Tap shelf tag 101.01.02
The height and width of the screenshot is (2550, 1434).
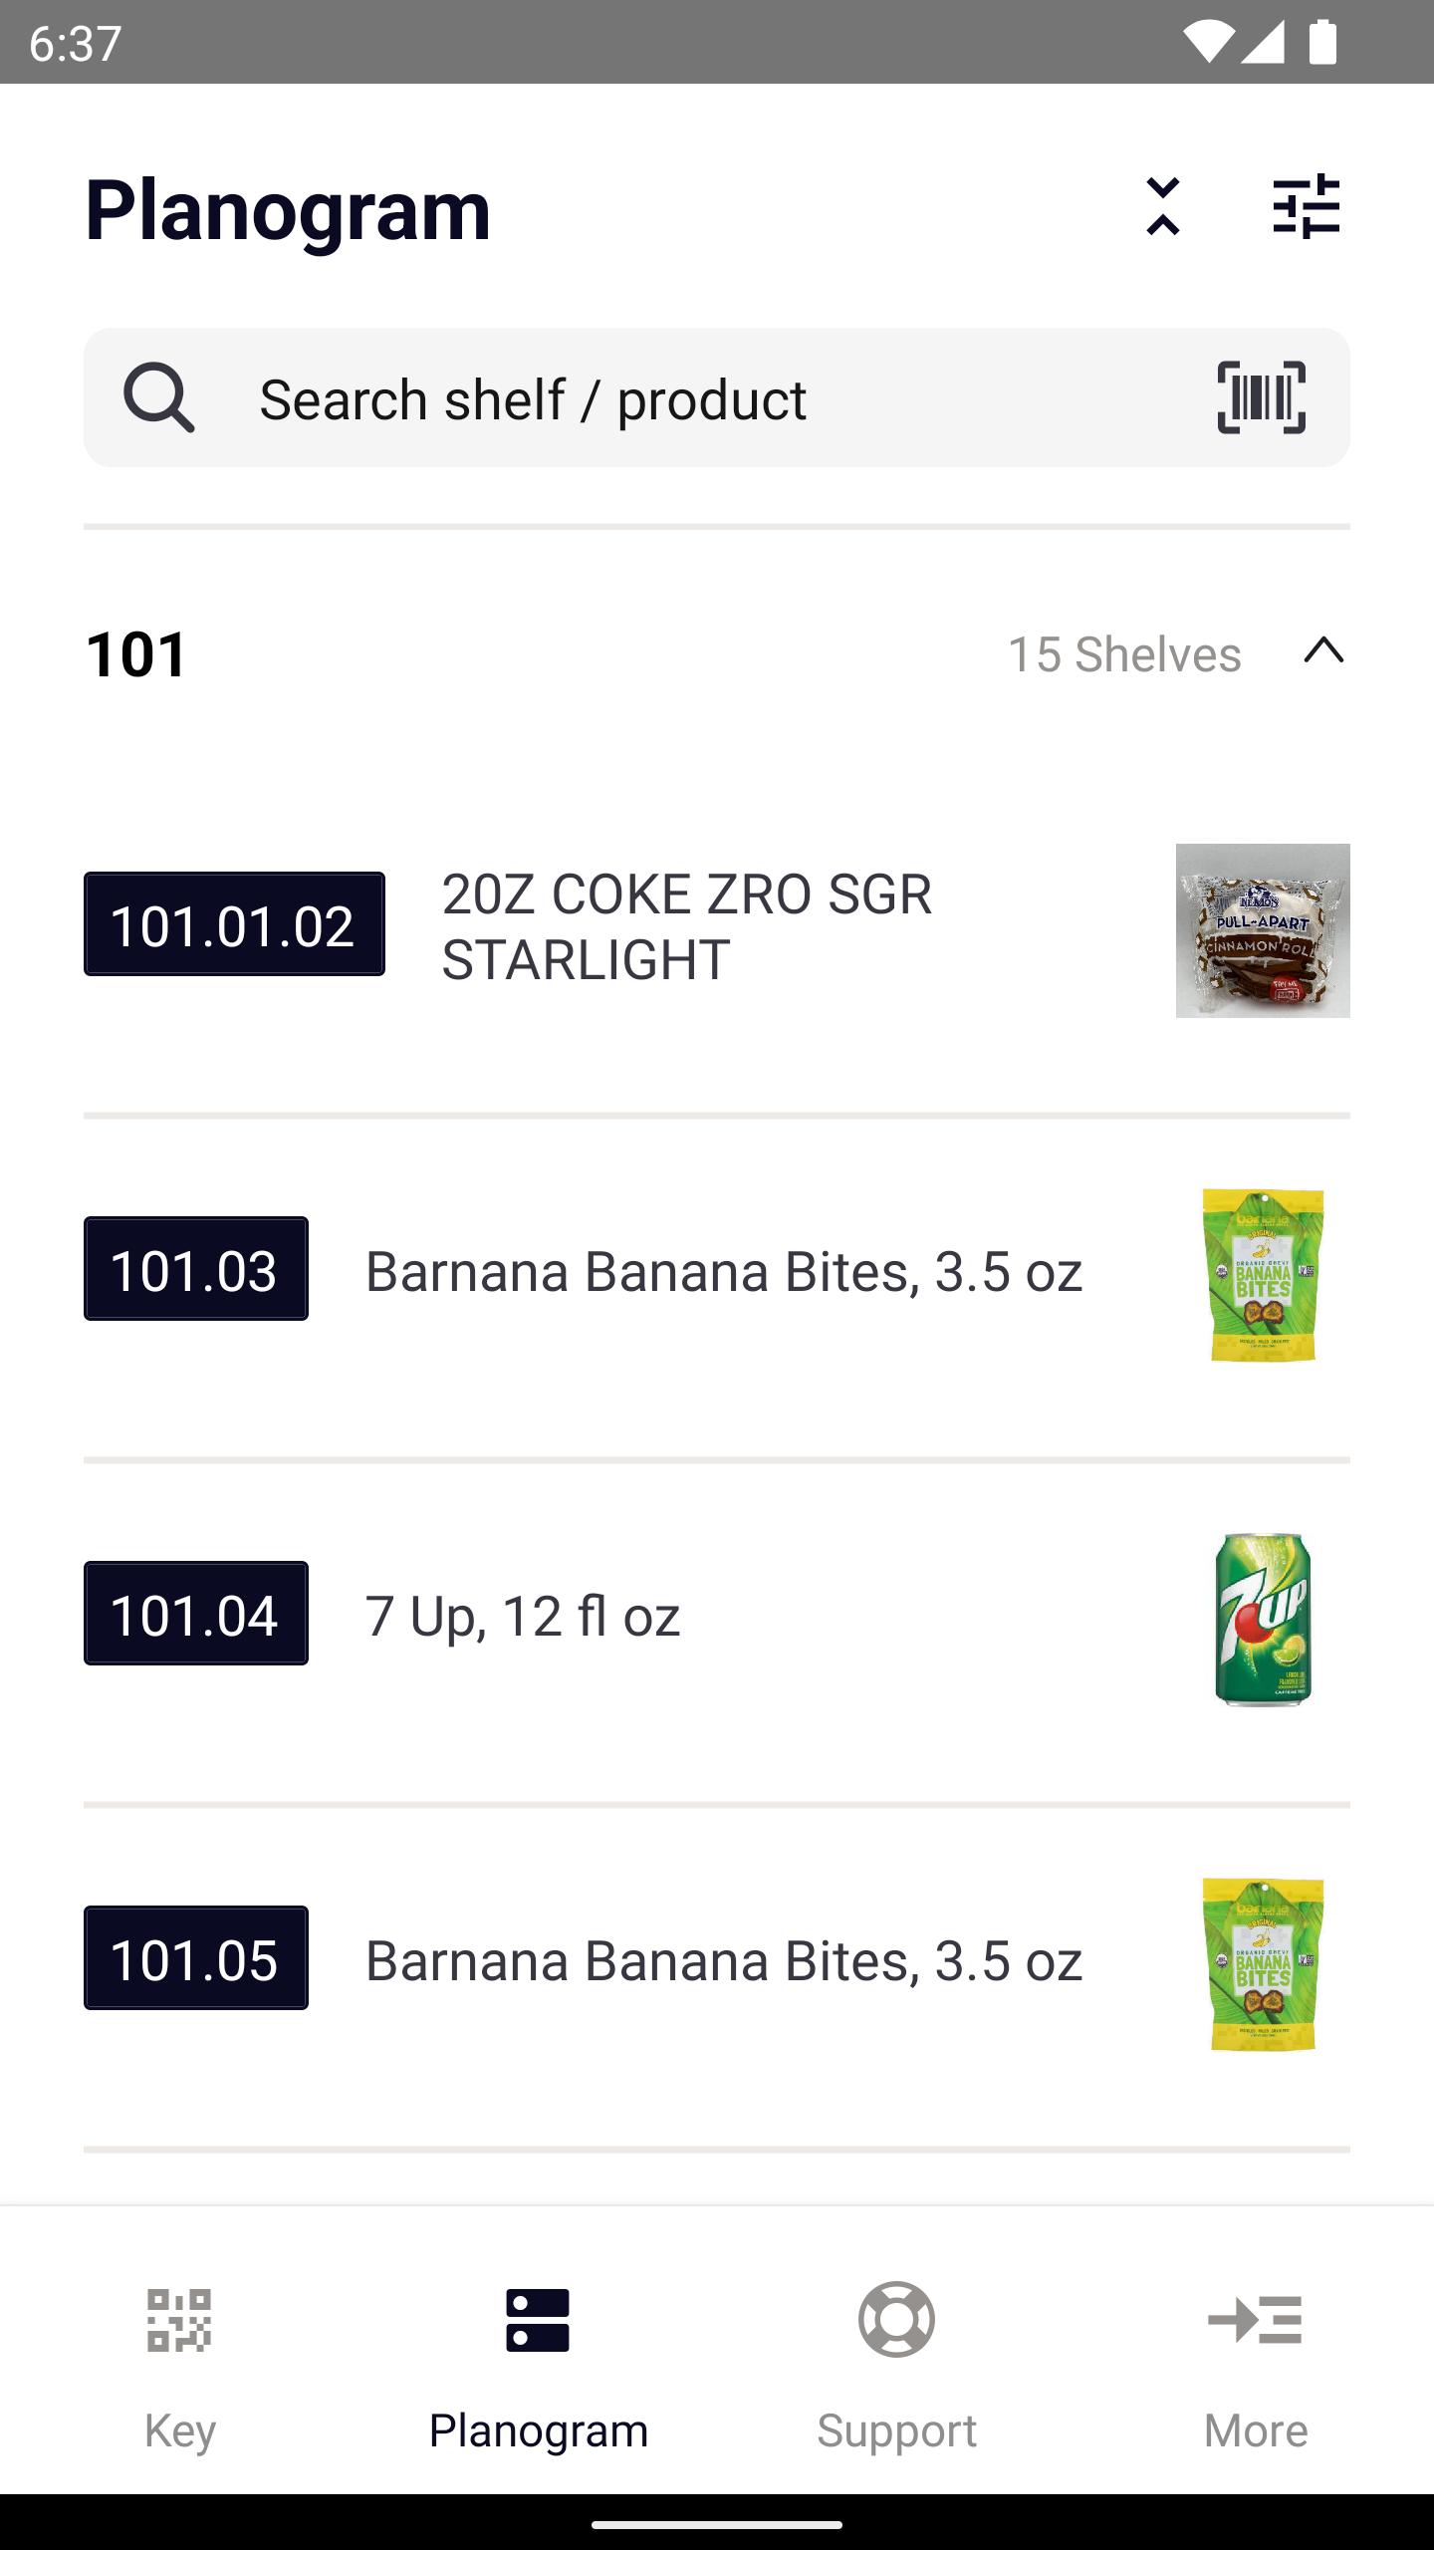click(x=234, y=924)
